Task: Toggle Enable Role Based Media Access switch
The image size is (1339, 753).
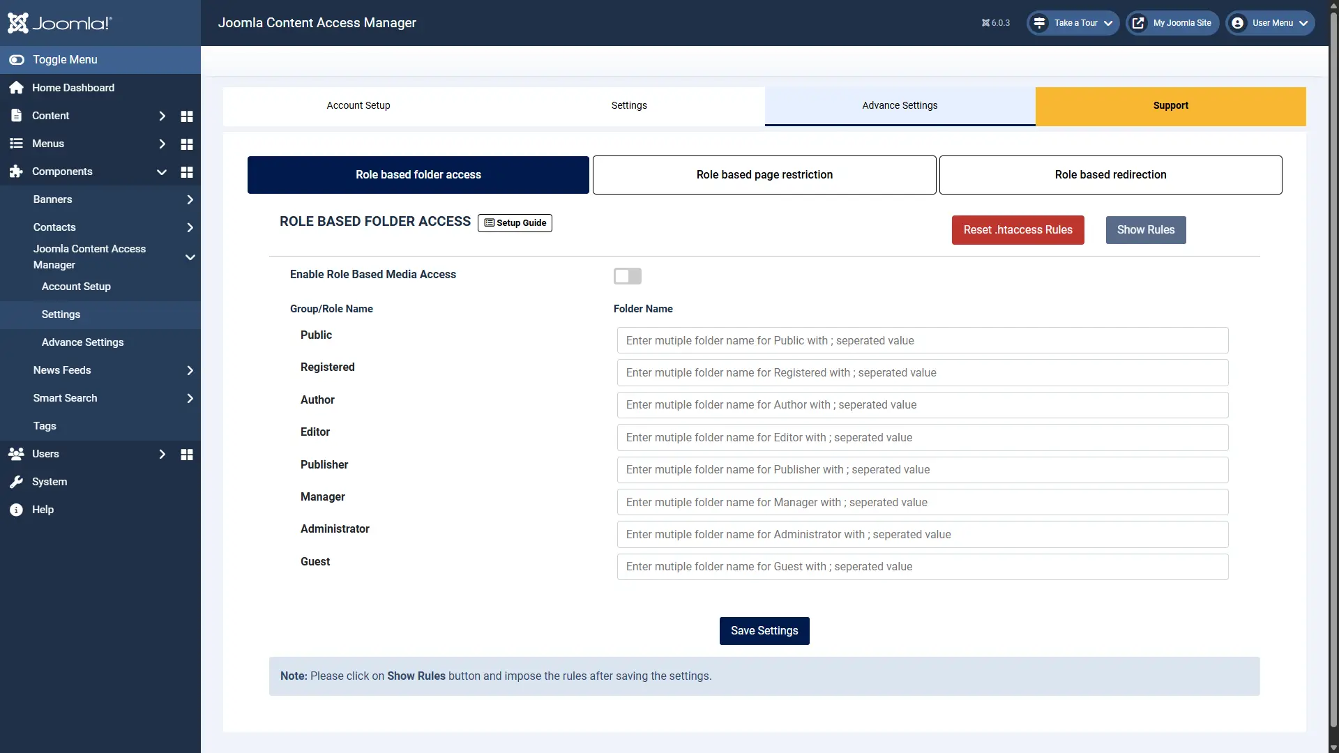Action: click(628, 276)
